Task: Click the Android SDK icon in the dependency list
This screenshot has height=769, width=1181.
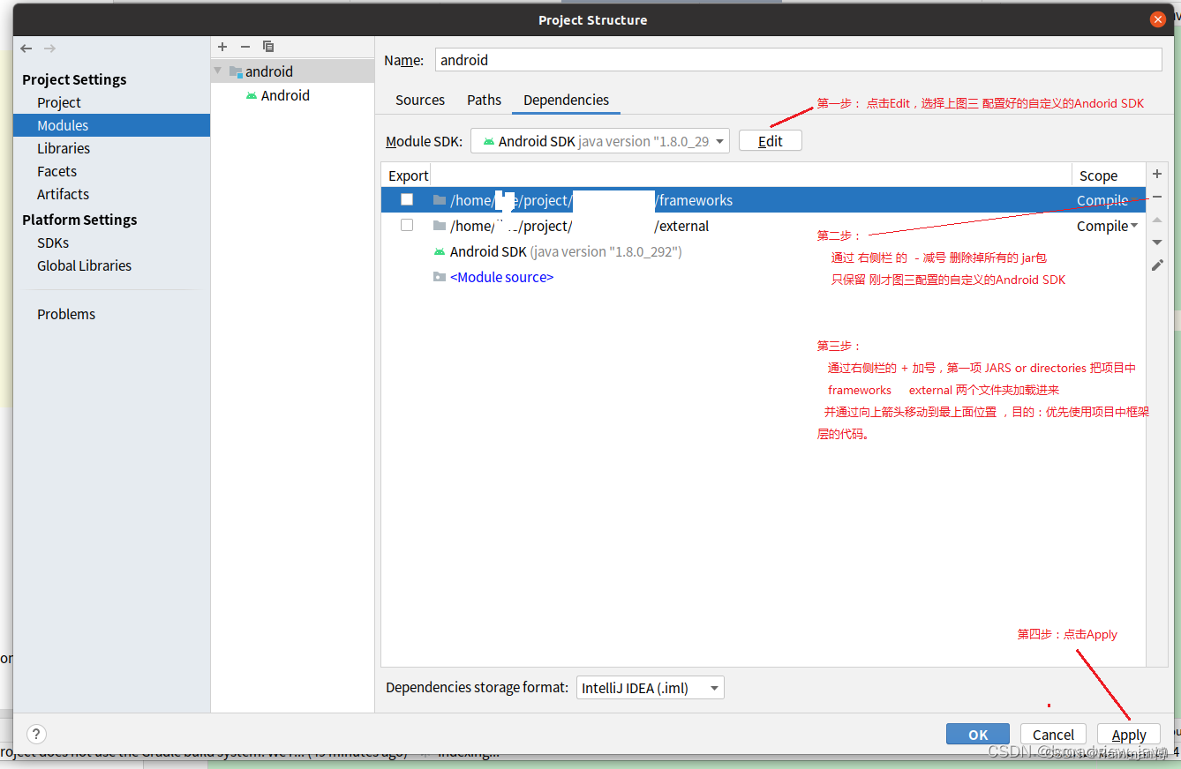Action: point(440,251)
